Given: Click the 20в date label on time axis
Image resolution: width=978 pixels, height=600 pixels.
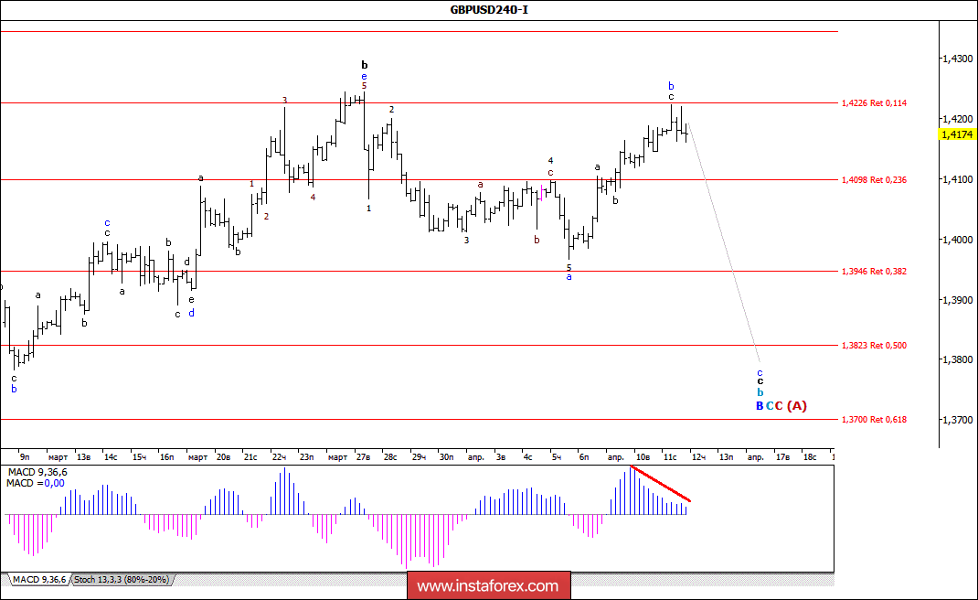Looking at the screenshot, I should coord(223,457).
